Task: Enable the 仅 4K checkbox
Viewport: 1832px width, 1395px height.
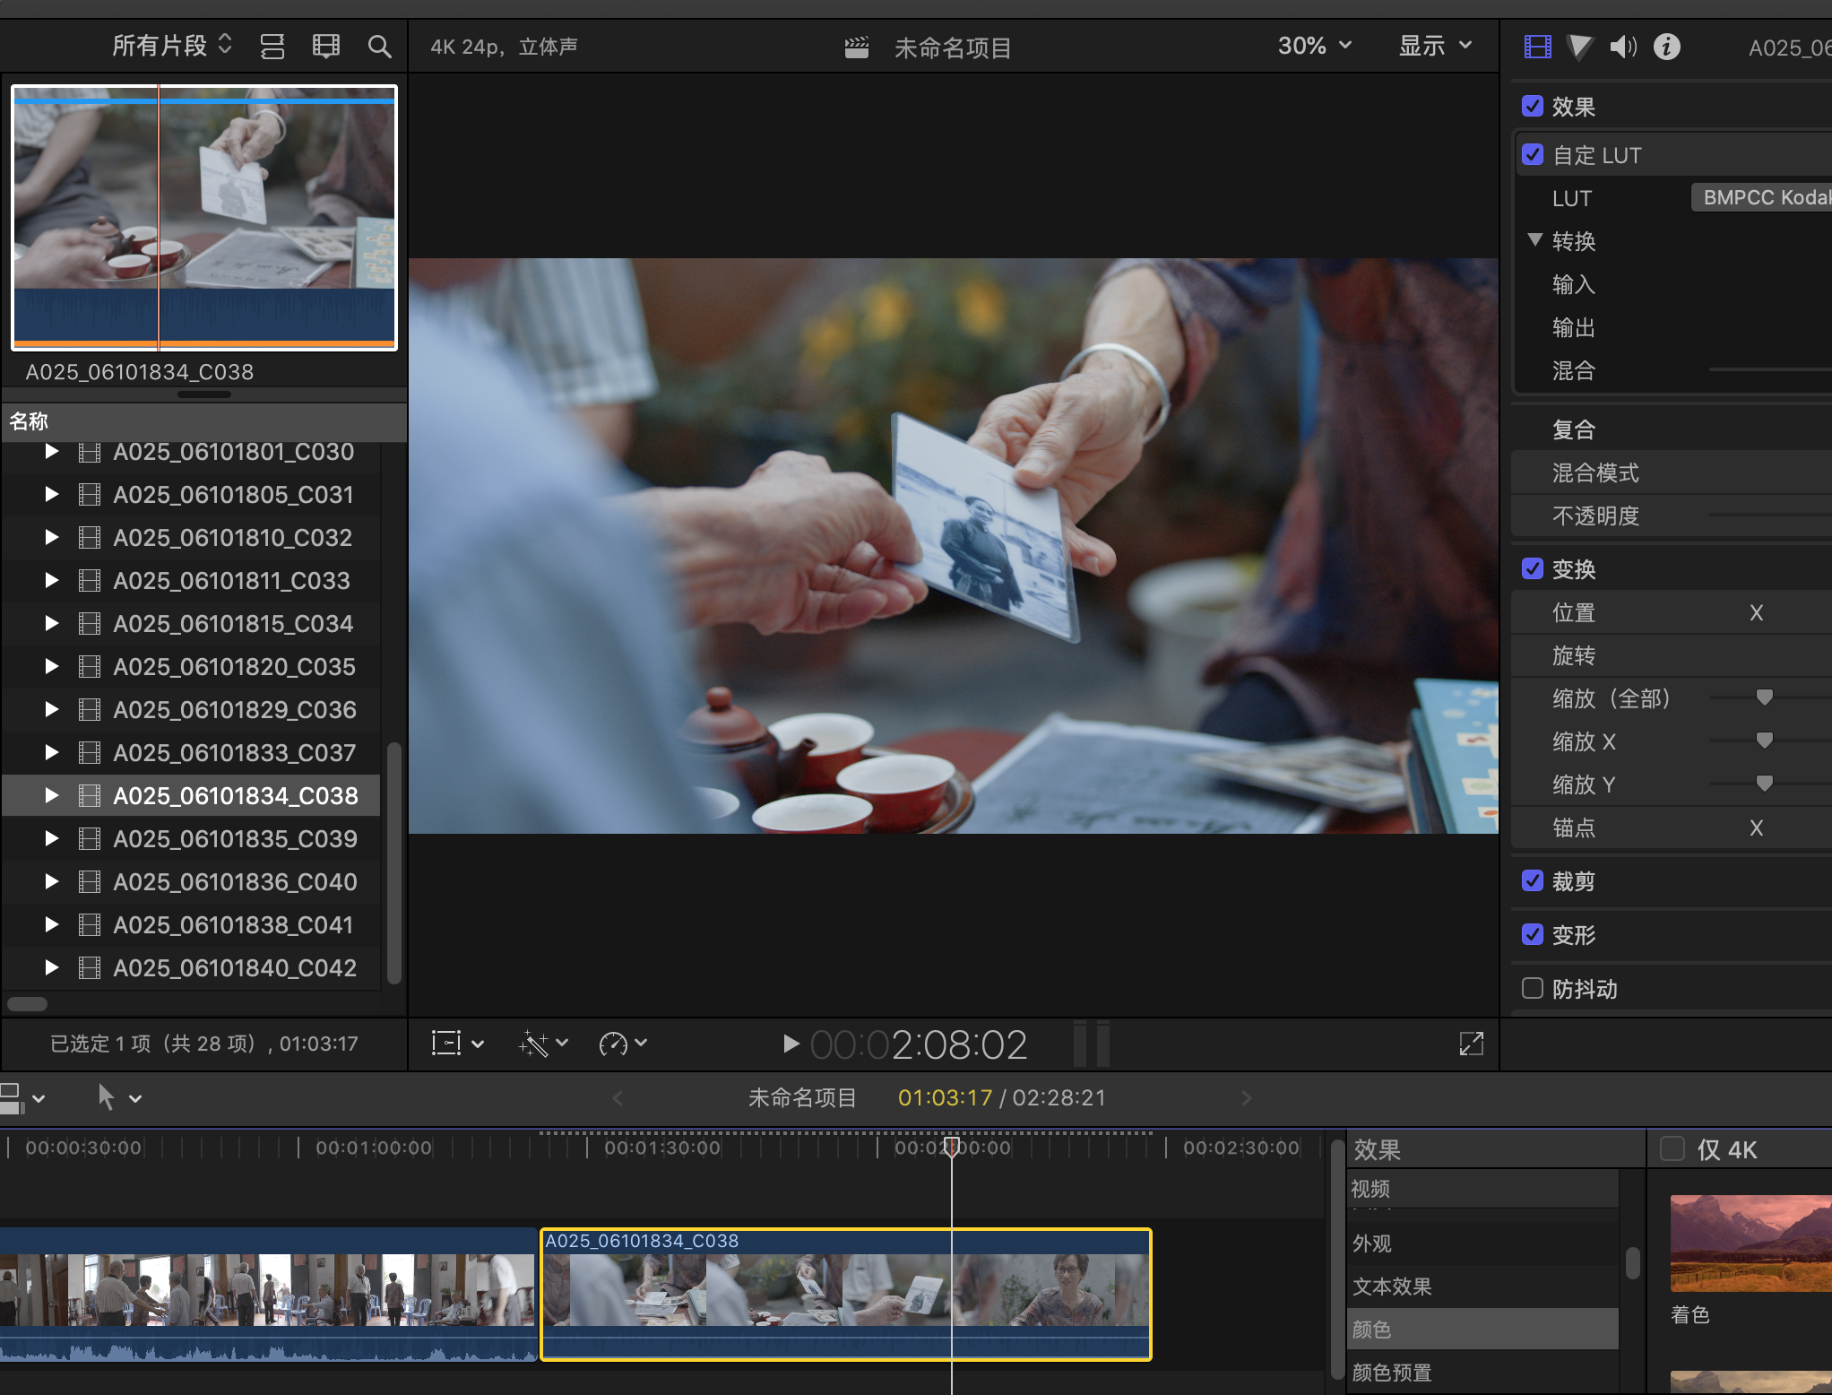Action: (x=1672, y=1148)
